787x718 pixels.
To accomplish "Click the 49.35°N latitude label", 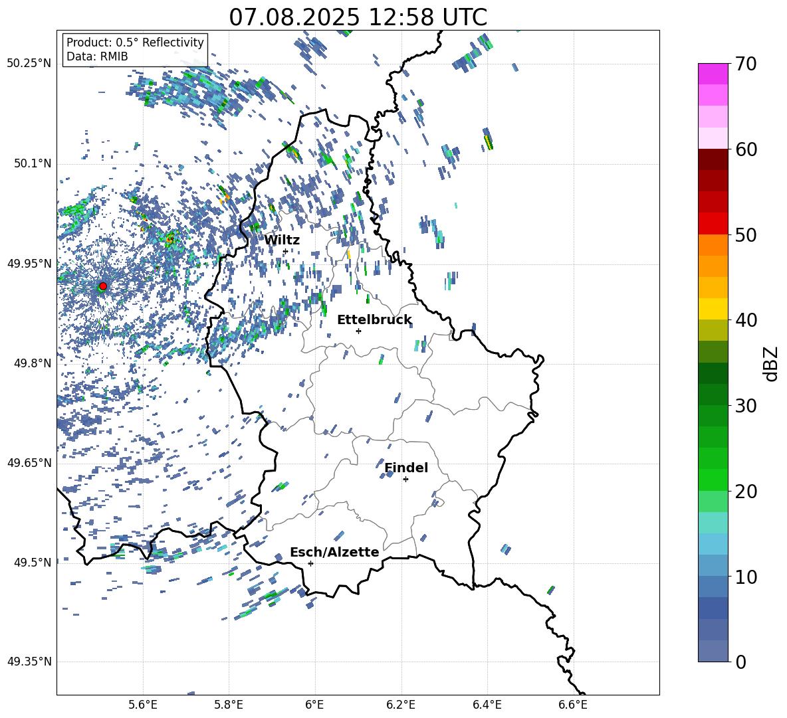I will tap(30, 662).
